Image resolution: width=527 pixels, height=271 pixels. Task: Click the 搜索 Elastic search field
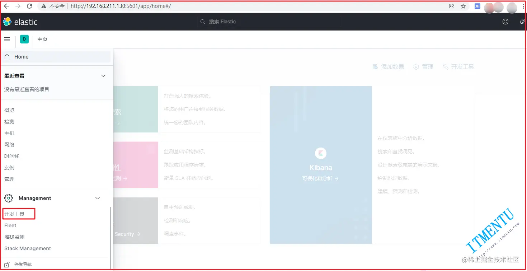[x=269, y=22]
